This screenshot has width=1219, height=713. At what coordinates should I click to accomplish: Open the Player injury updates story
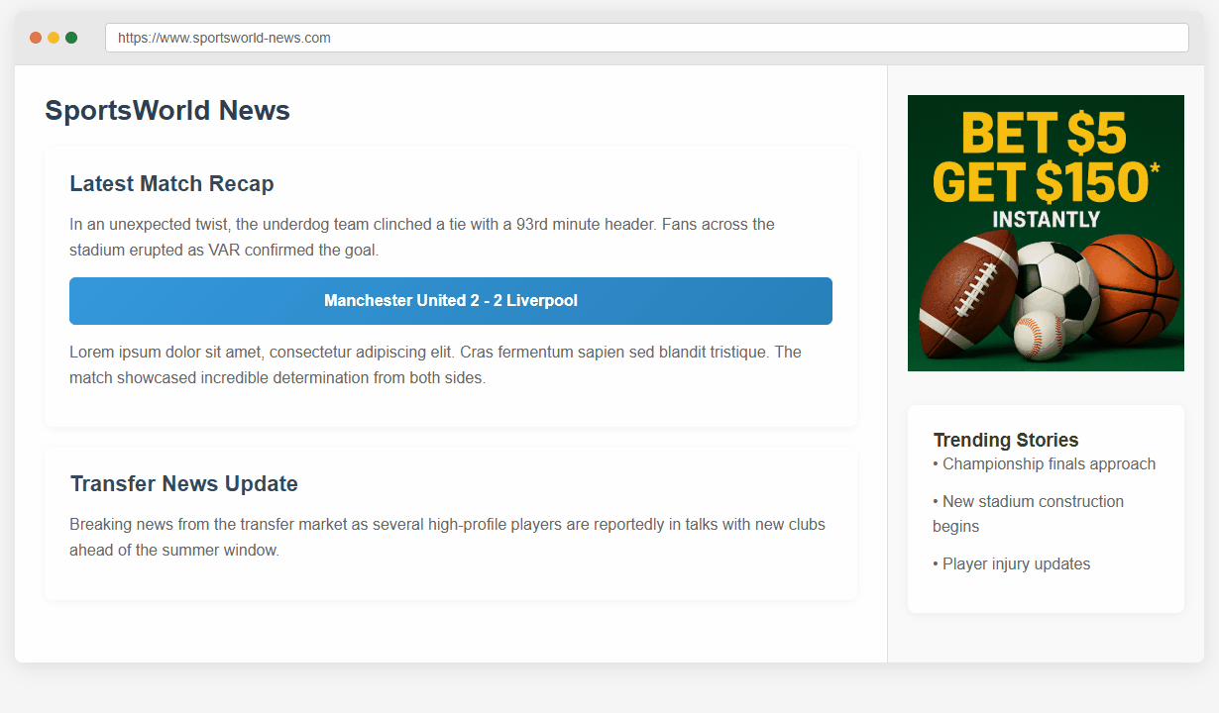pos(1012,563)
